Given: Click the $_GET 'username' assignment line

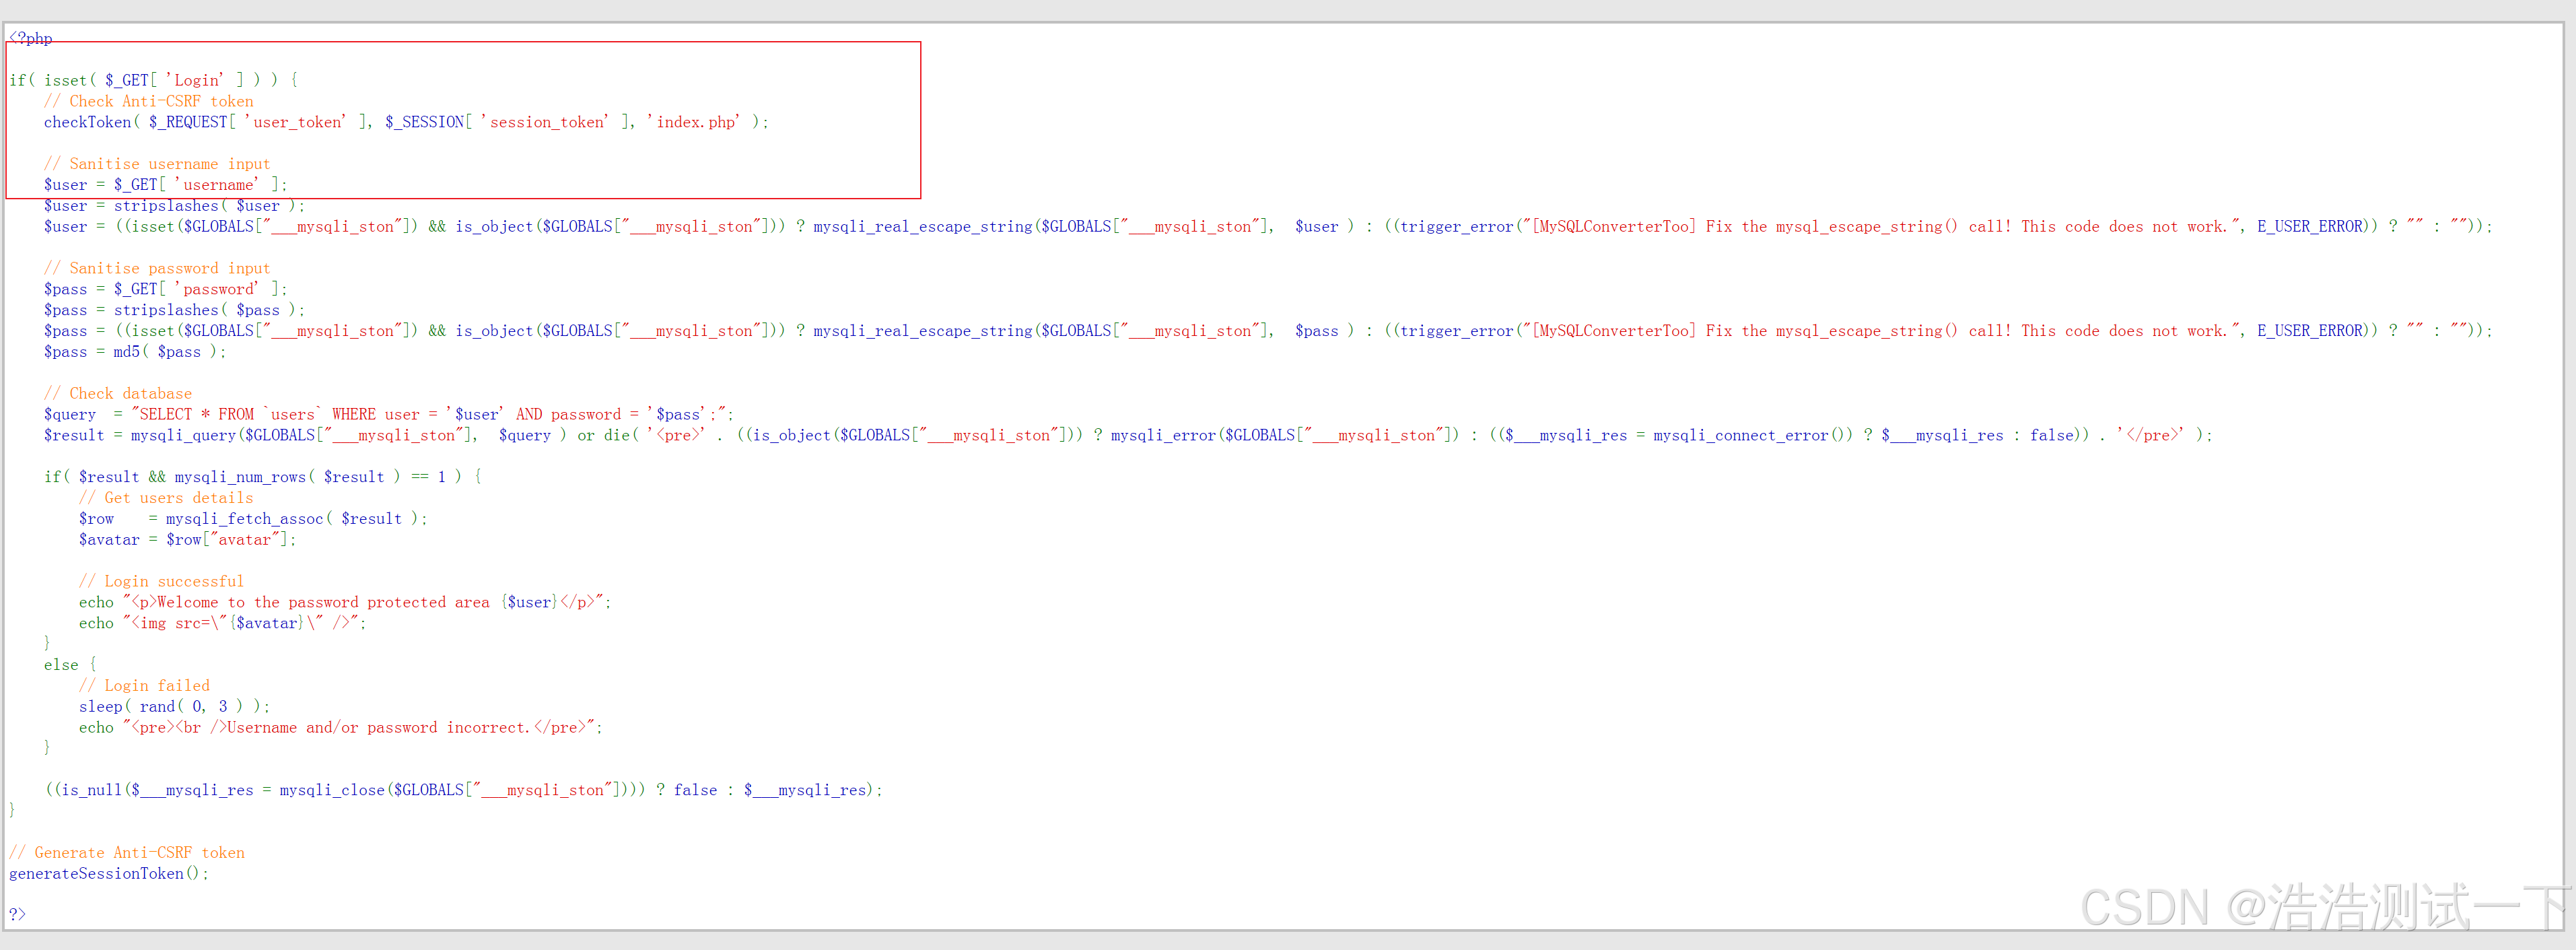Looking at the screenshot, I should [x=165, y=185].
